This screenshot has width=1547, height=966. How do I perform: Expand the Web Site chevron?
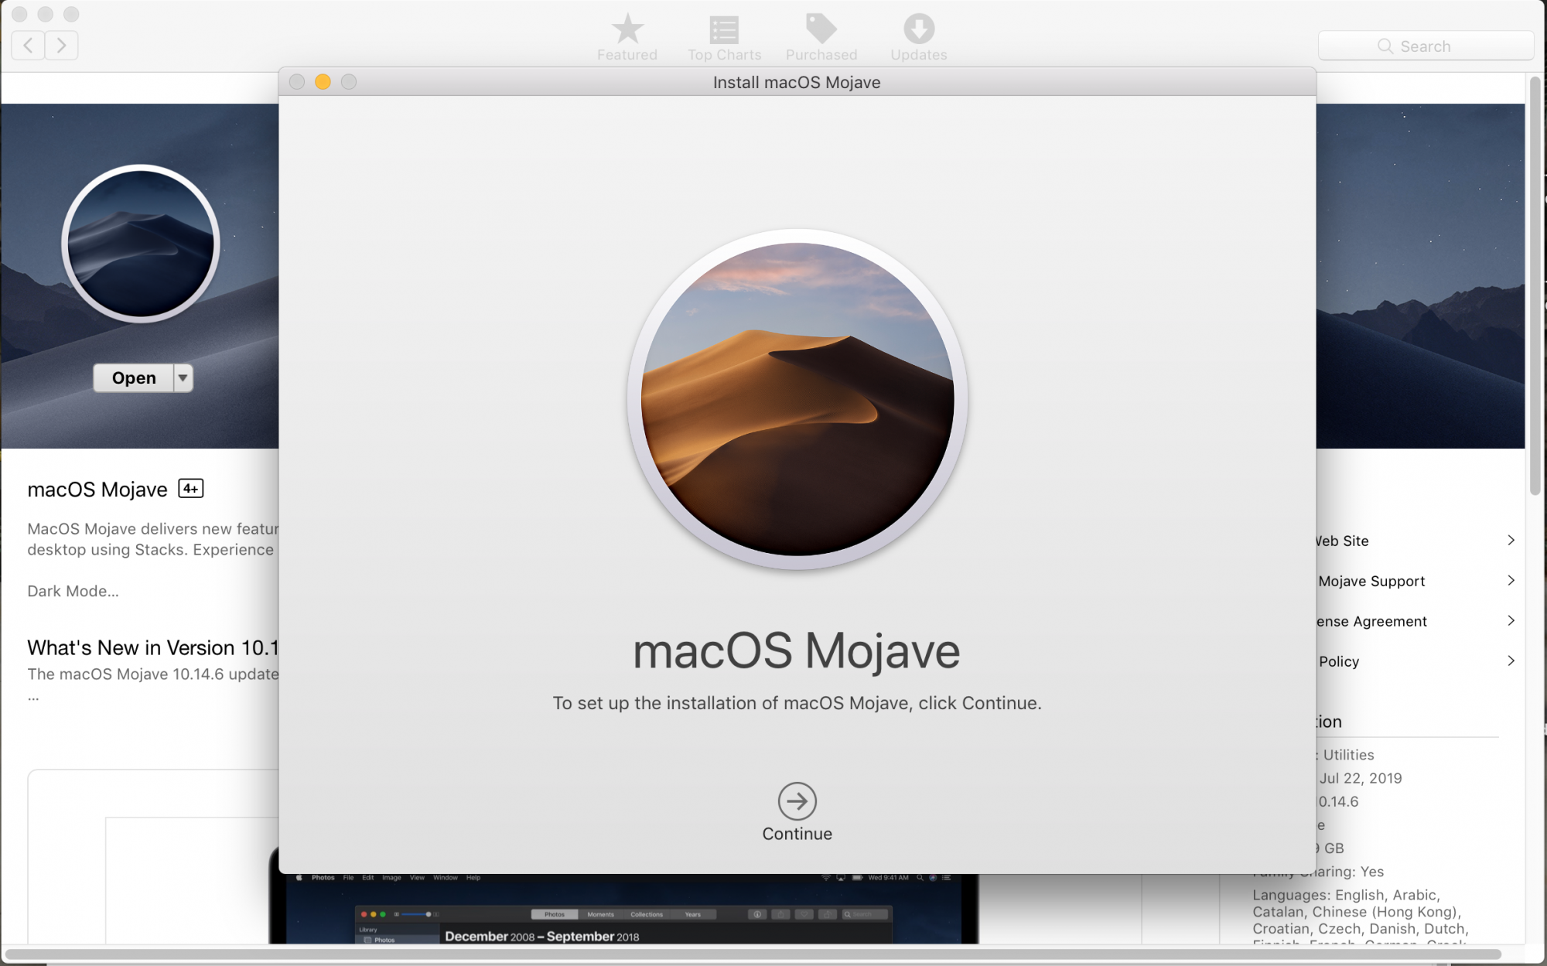(1510, 541)
